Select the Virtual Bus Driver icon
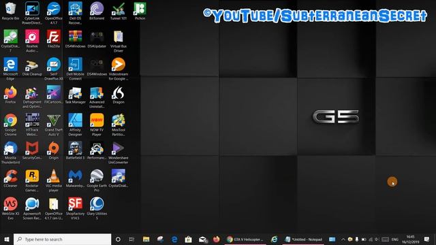 119,41
